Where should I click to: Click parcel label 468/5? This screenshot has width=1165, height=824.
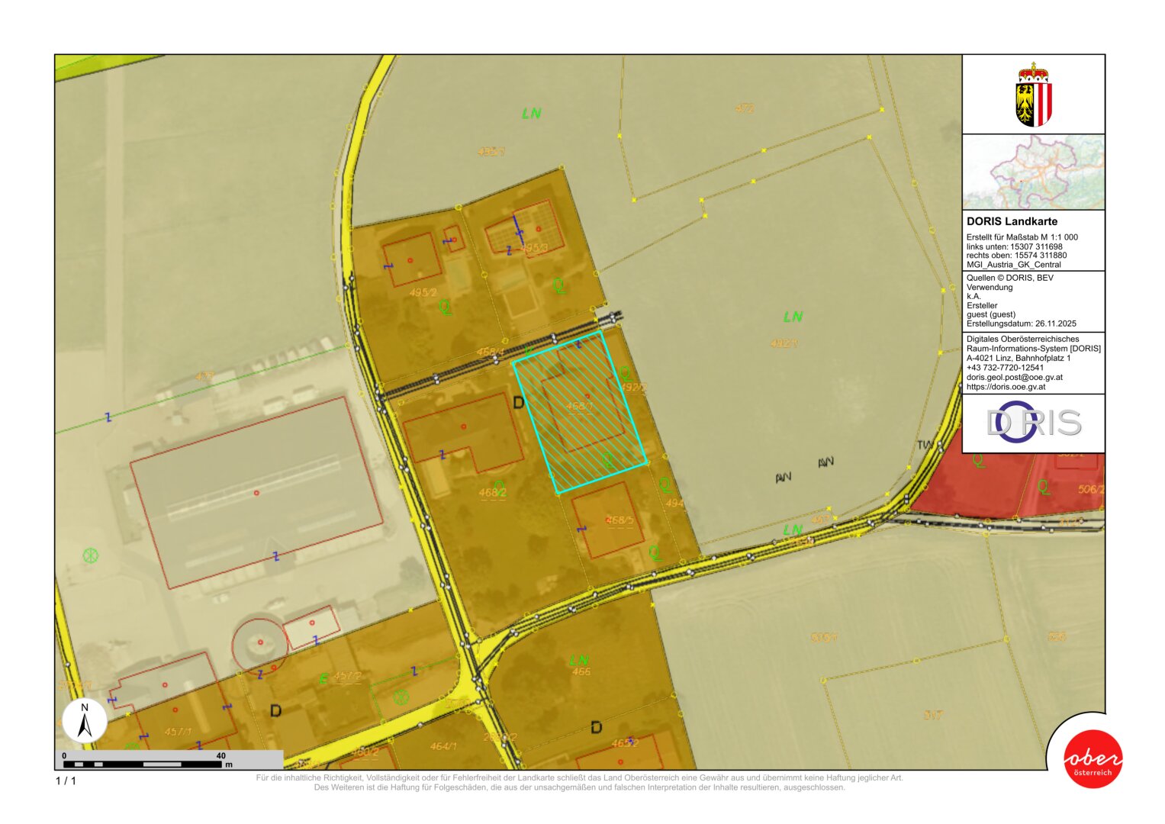point(620,520)
